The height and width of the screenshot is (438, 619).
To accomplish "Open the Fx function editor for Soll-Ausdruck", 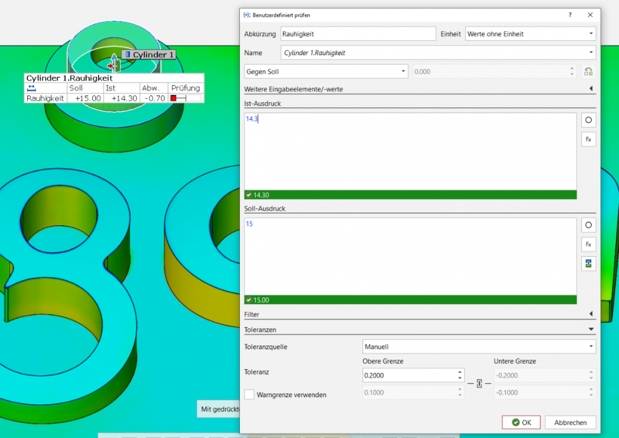I will coord(588,244).
